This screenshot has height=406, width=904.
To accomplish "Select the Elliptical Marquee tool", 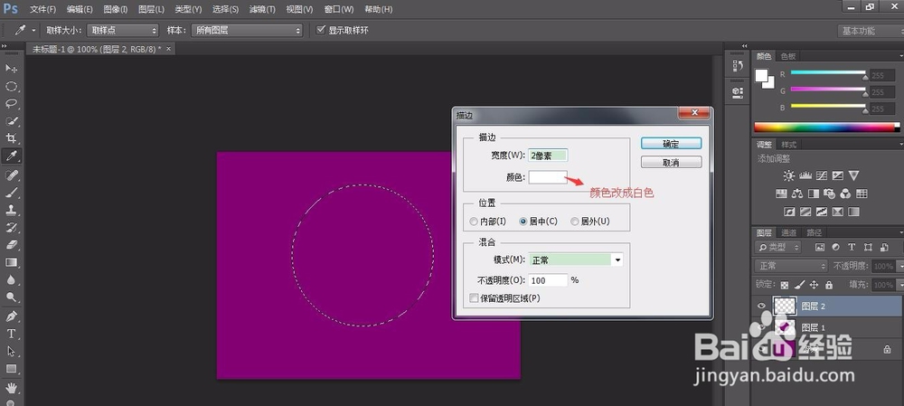I will 11,87.
